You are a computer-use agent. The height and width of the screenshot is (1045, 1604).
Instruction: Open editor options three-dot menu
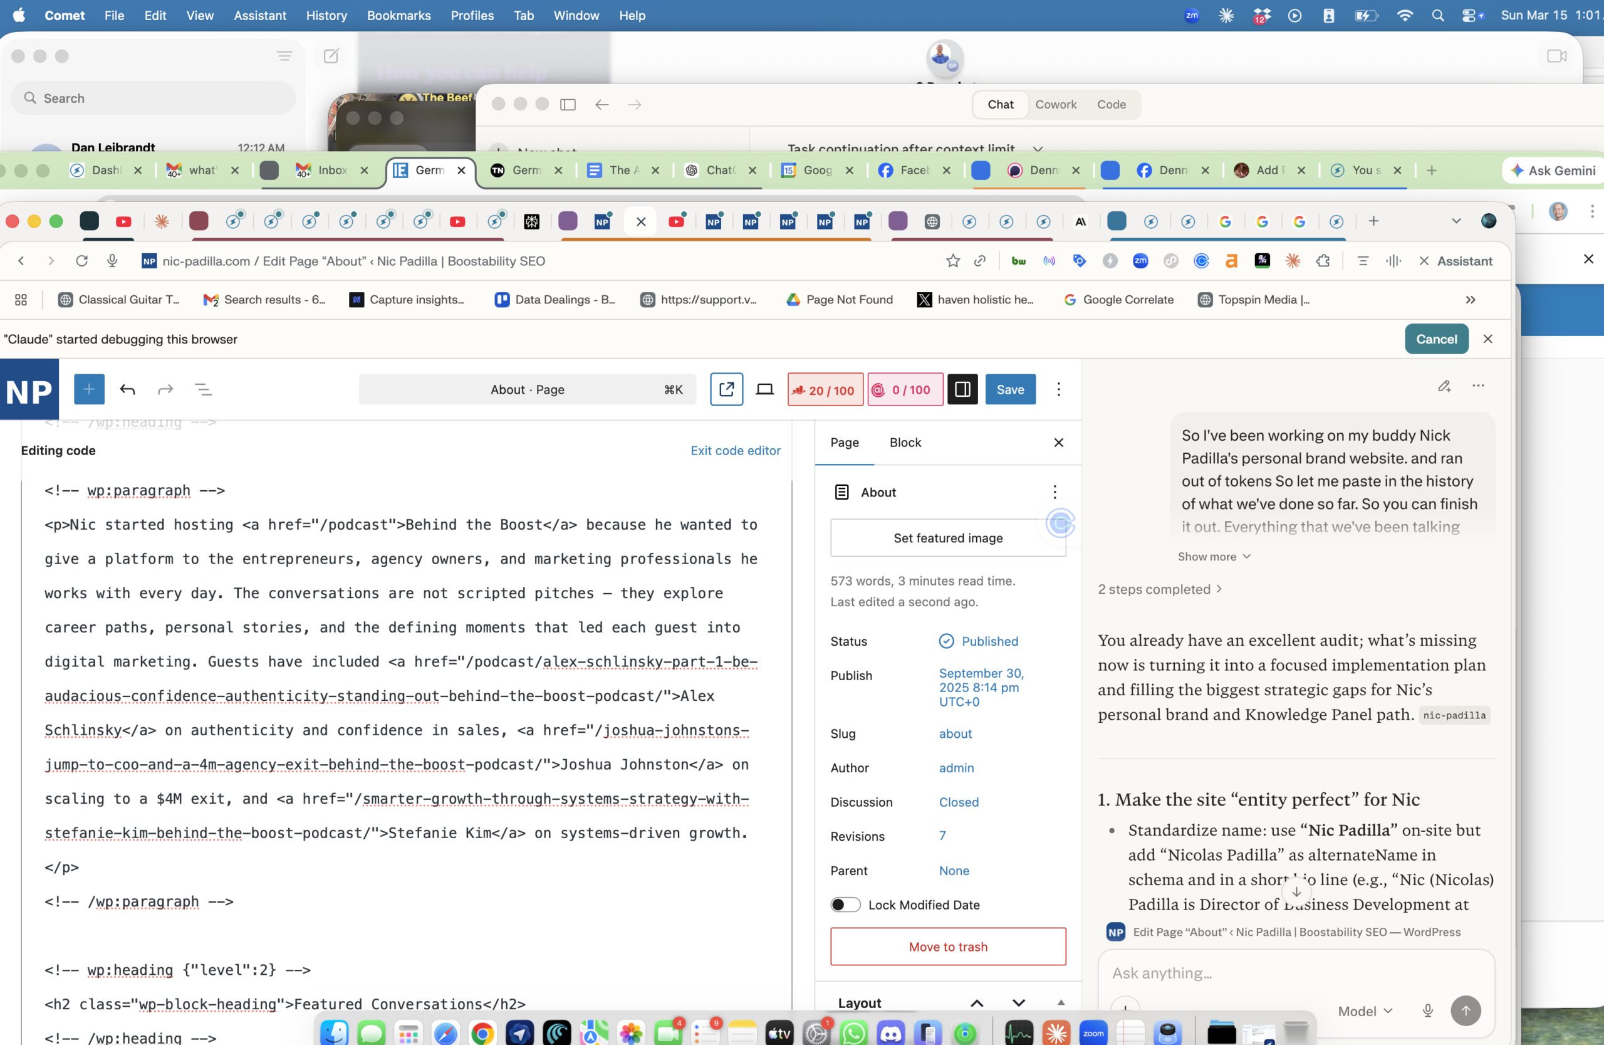click(1058, 389)
